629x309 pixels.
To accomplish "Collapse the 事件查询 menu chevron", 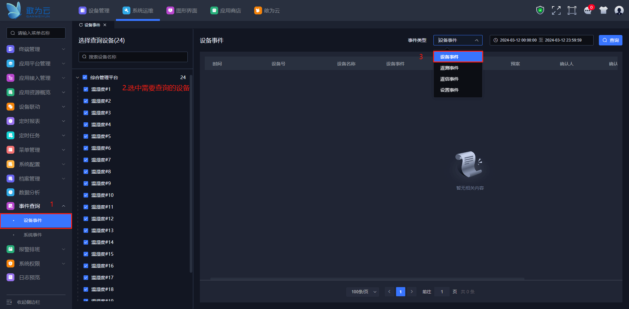I will tap(64, 206).
